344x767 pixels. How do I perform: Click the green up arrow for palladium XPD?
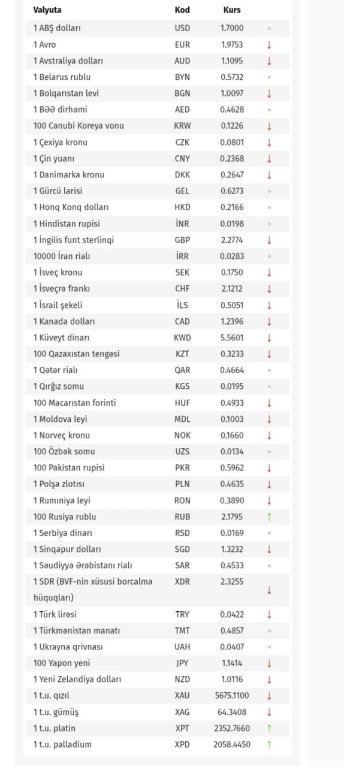point(269,744)
